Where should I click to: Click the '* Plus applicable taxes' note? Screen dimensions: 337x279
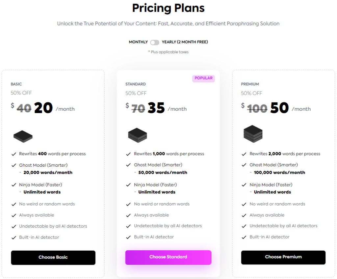[168, 52]
